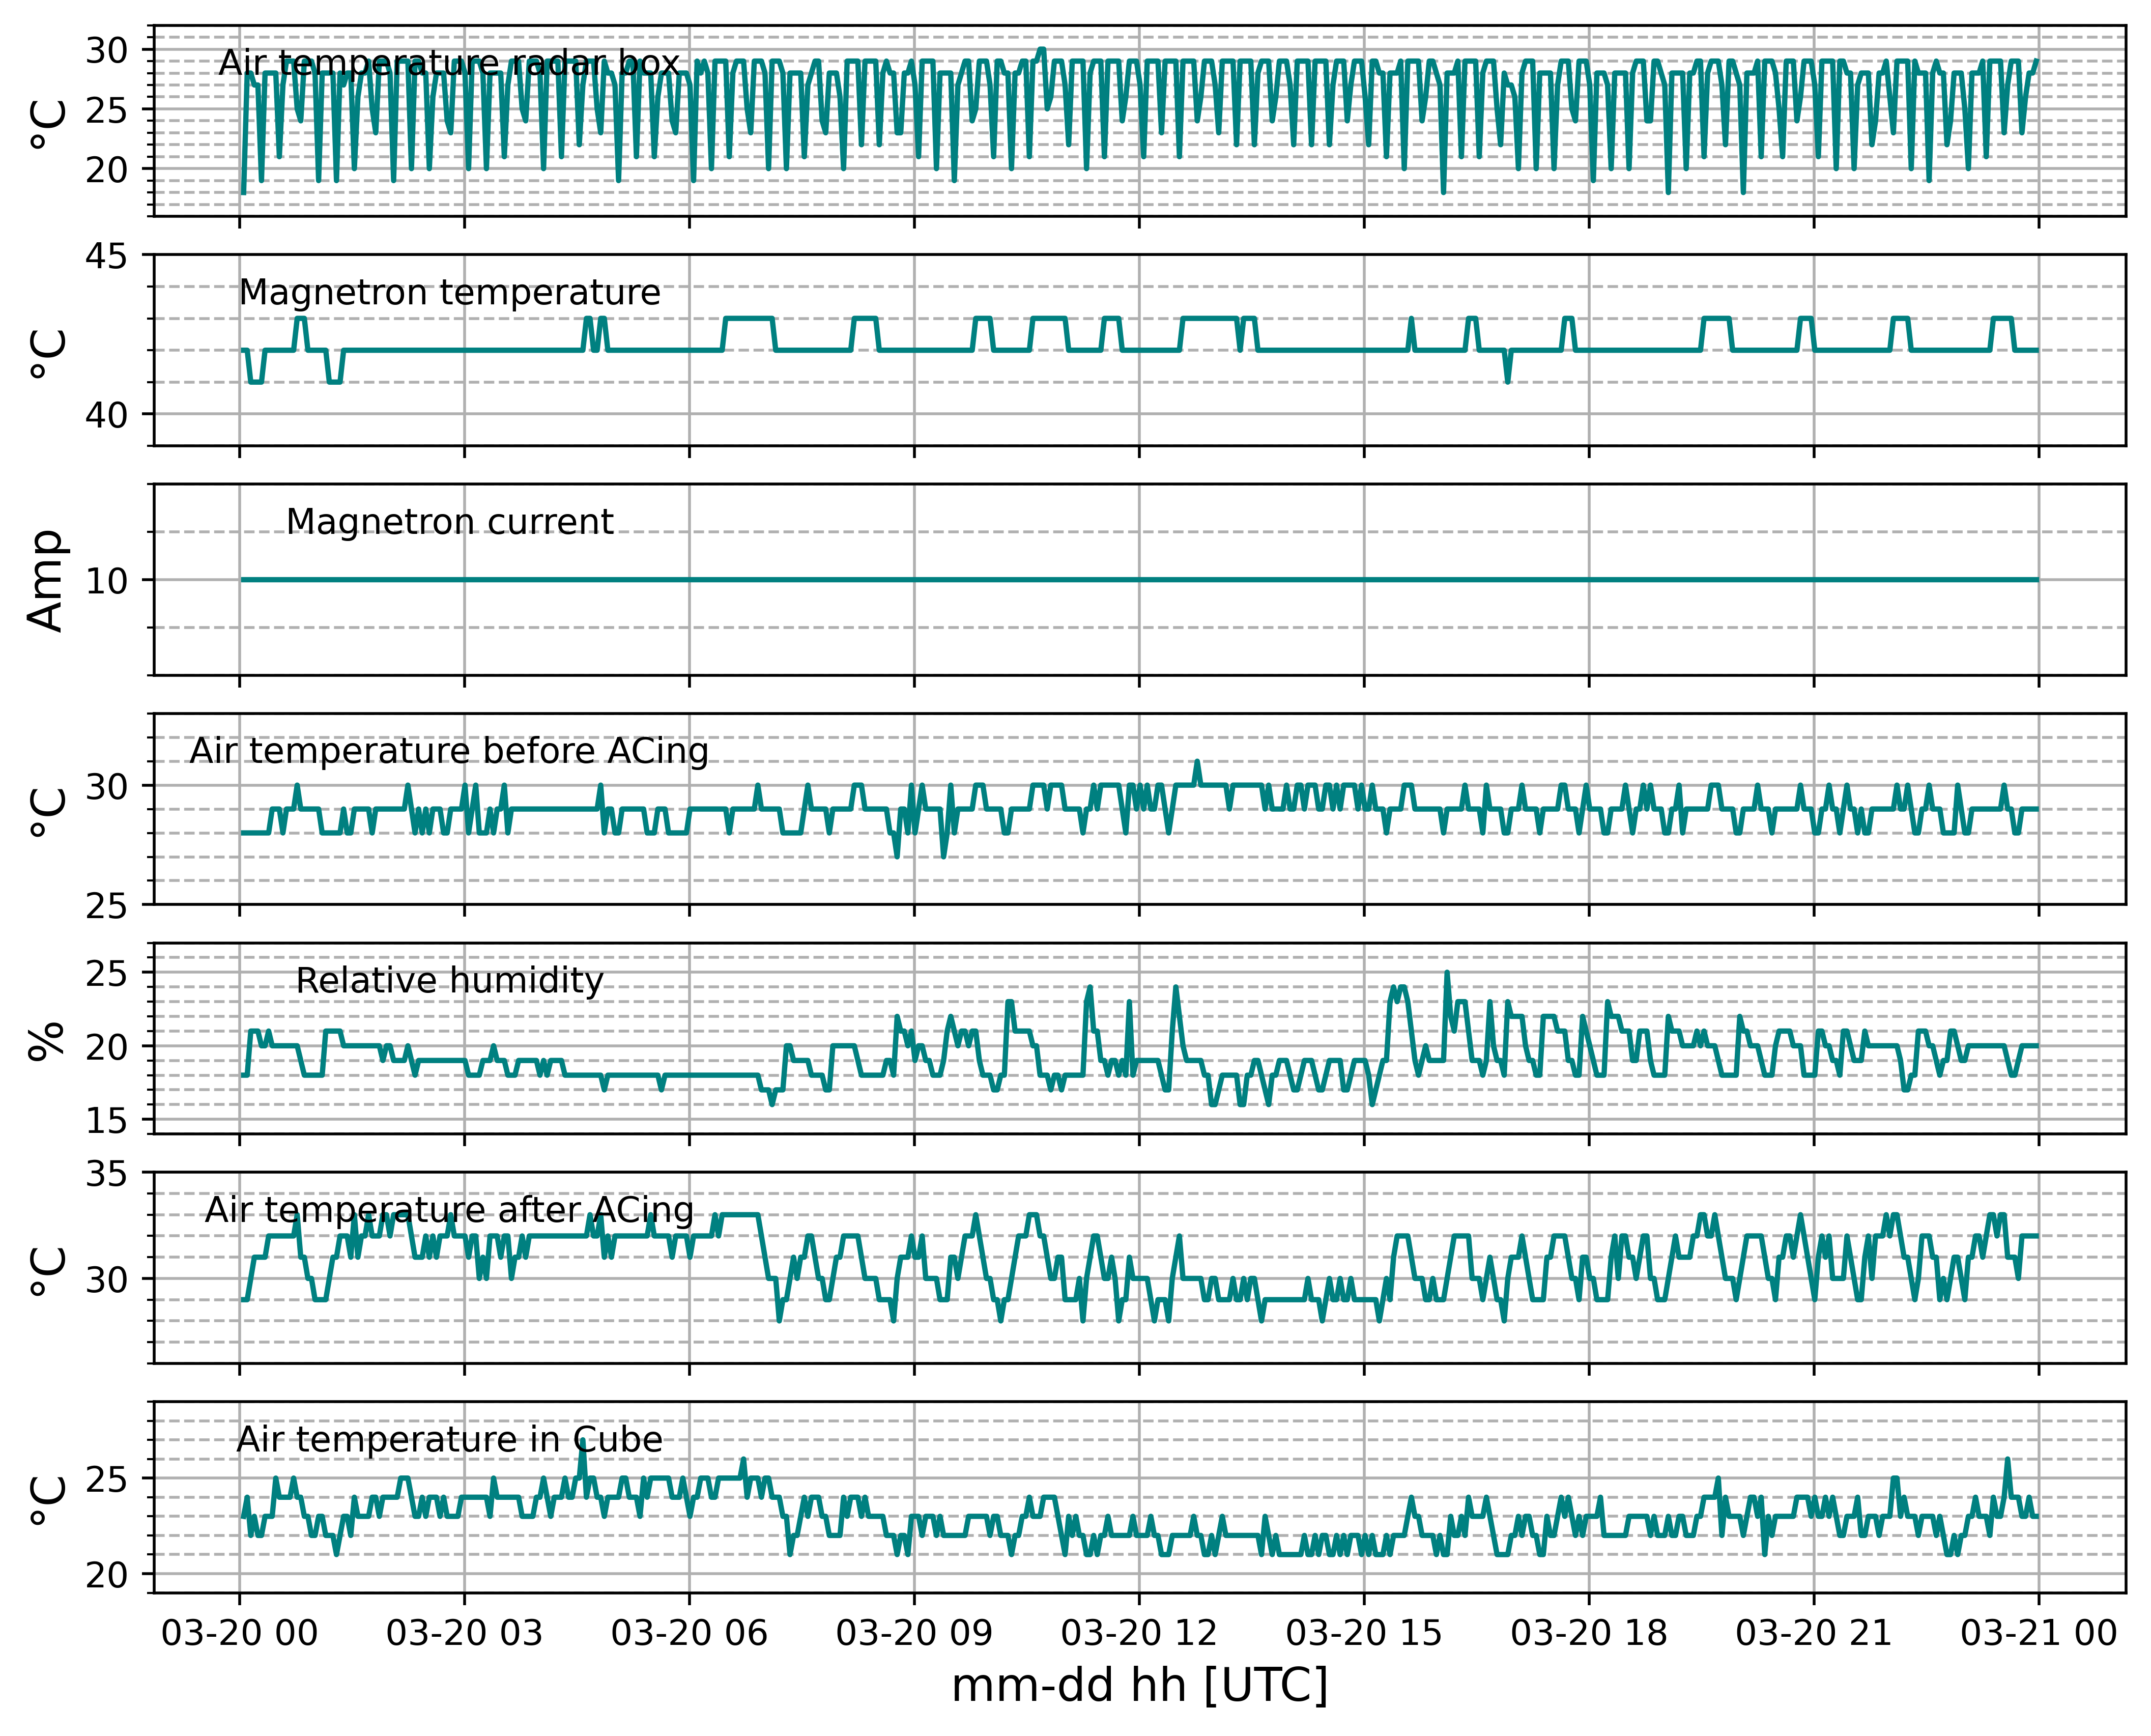2151x1736 pixels.
Task: Select the "Magnetron current" panel title
Action: [x=449, y=521]
